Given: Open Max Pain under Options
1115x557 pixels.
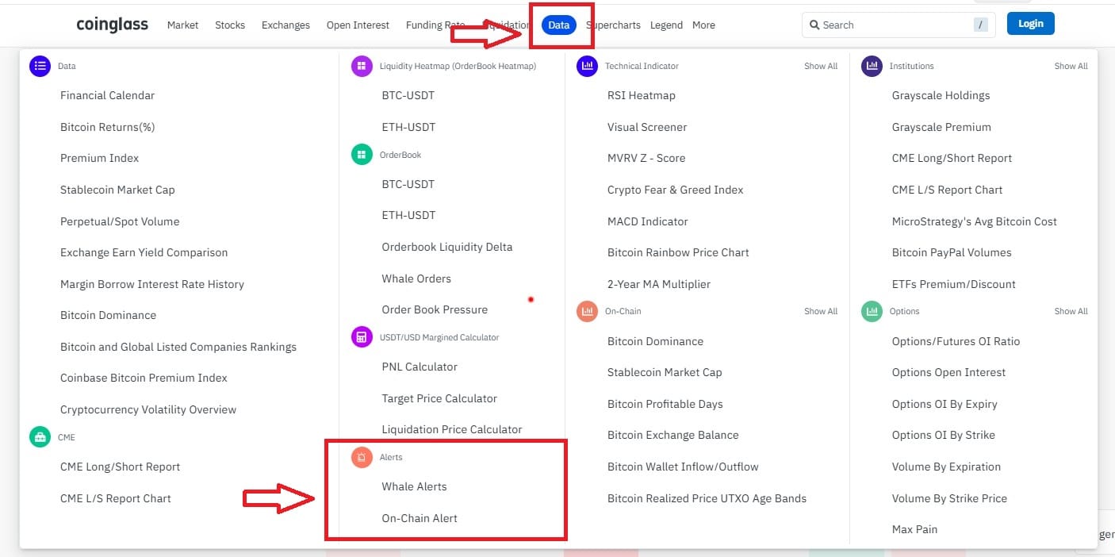Looking at the screenshot, I should tap(914, 529).
